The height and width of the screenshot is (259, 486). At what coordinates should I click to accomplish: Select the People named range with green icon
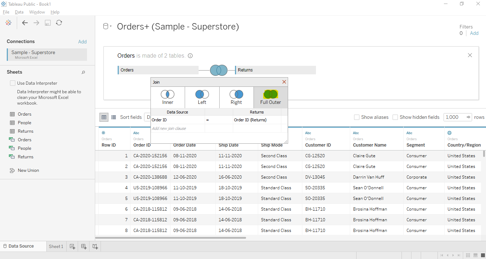point(25,148)
